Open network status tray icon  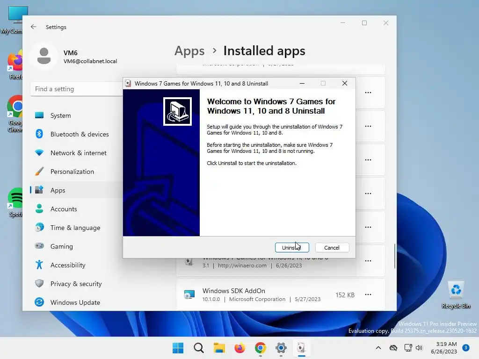coord(408,348)
